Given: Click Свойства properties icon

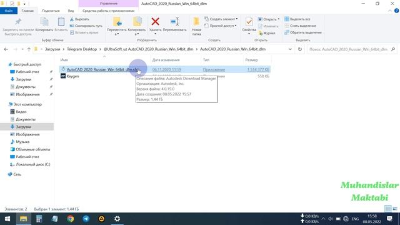Looking at the screenshot, I should click(x=249, y=22).
